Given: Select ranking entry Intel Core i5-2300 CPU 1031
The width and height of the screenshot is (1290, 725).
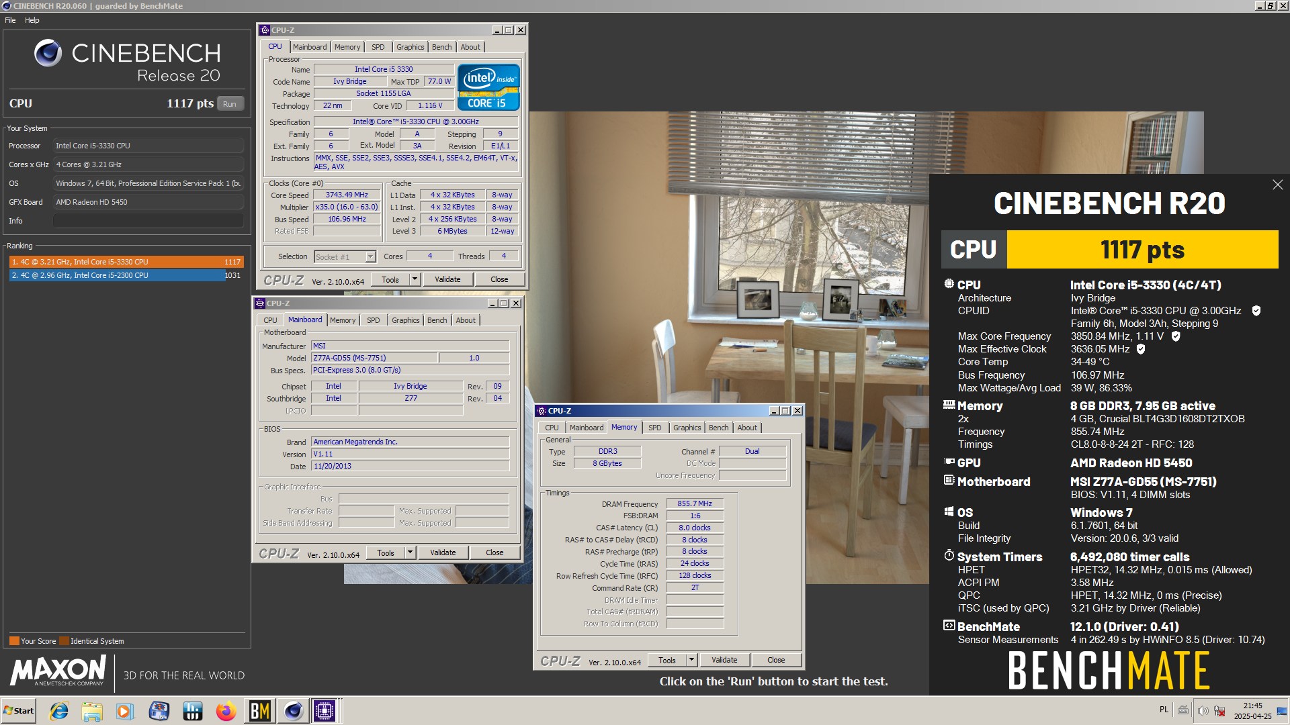Looking at the screenshot, I should tap(126, 275).
